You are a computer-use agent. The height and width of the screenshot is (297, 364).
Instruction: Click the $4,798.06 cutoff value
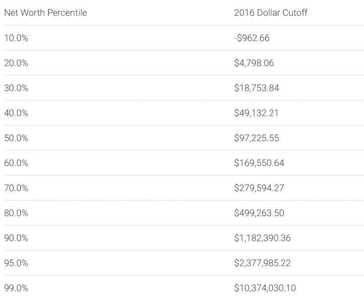(253, 63)
